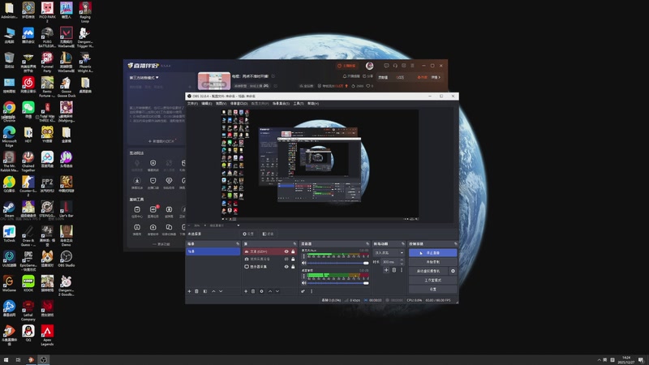Open Google Chrome desktop shortcut
This screenshot has height=365, width=649.
click(9, 111)
